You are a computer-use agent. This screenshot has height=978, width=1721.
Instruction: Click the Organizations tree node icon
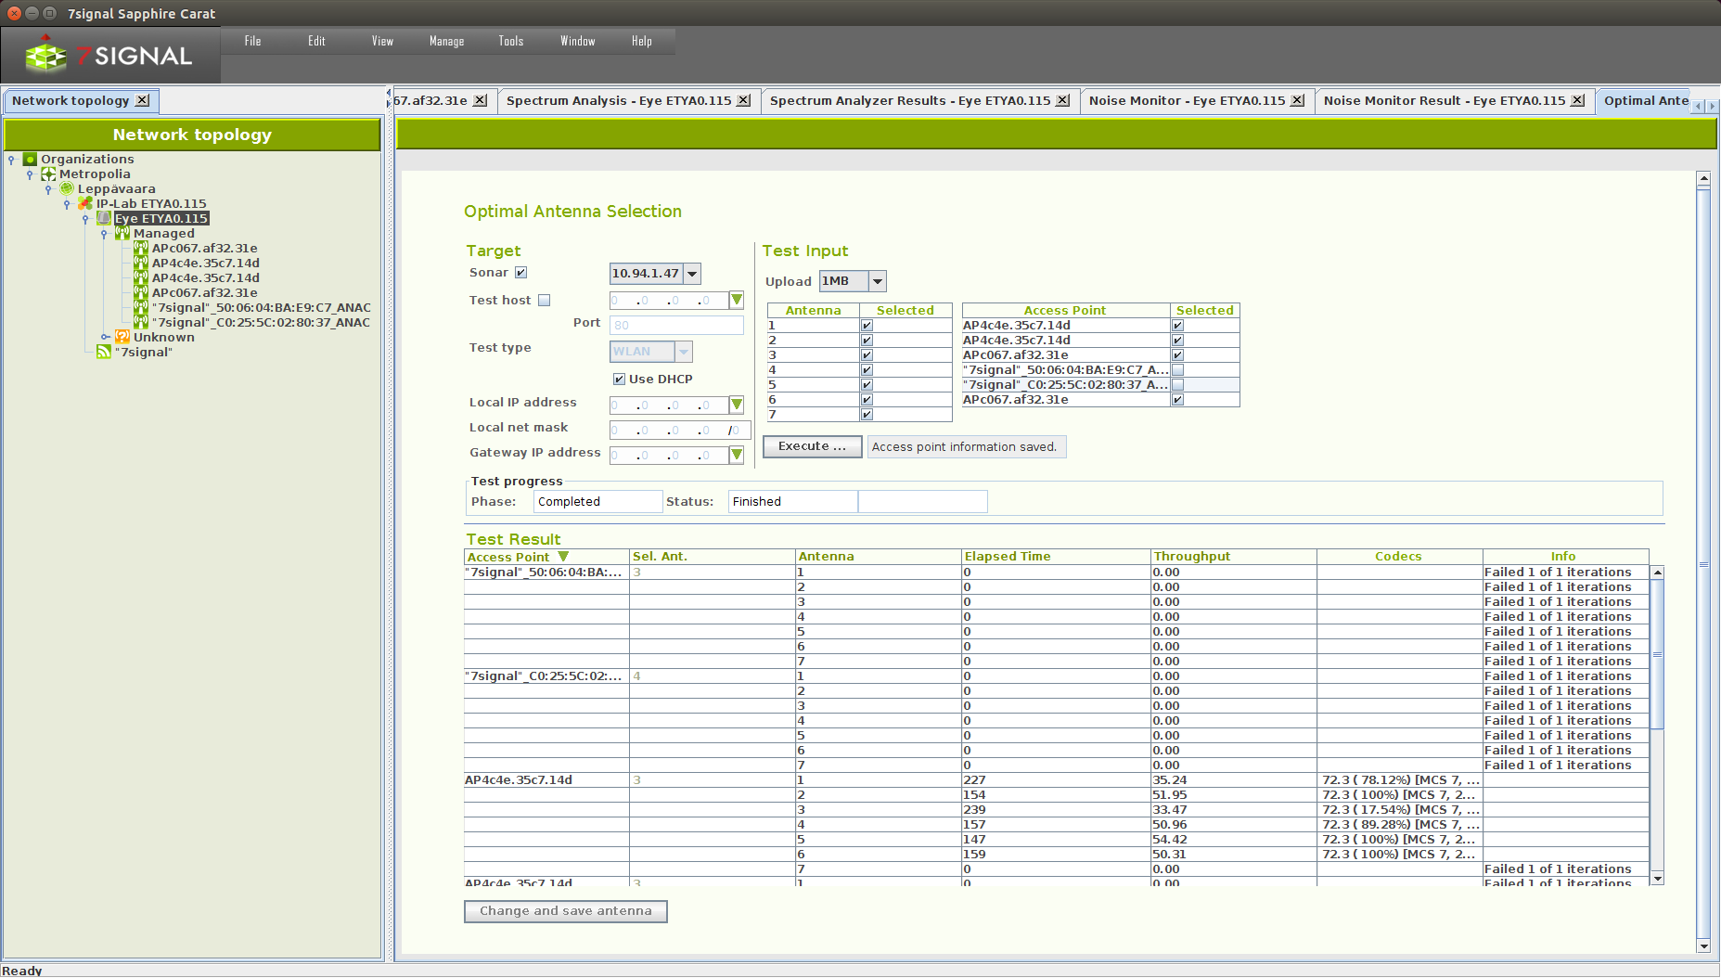30,160
